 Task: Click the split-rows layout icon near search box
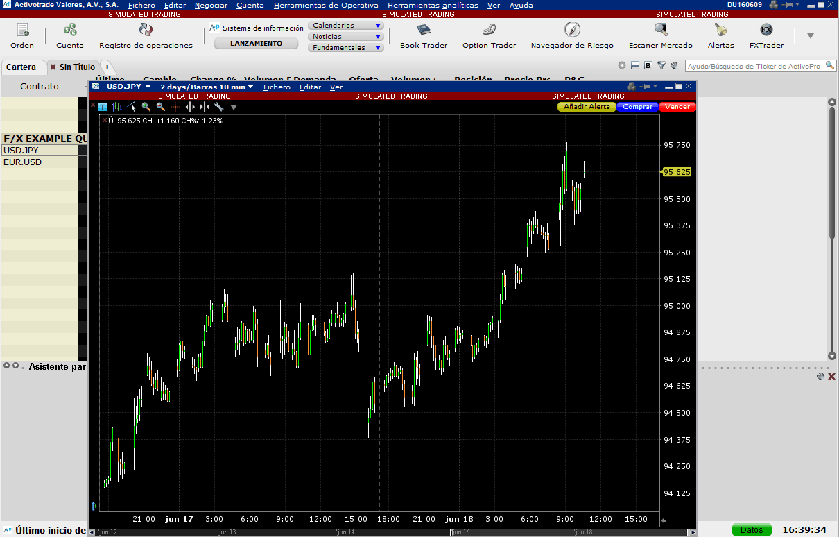[635, 66]
